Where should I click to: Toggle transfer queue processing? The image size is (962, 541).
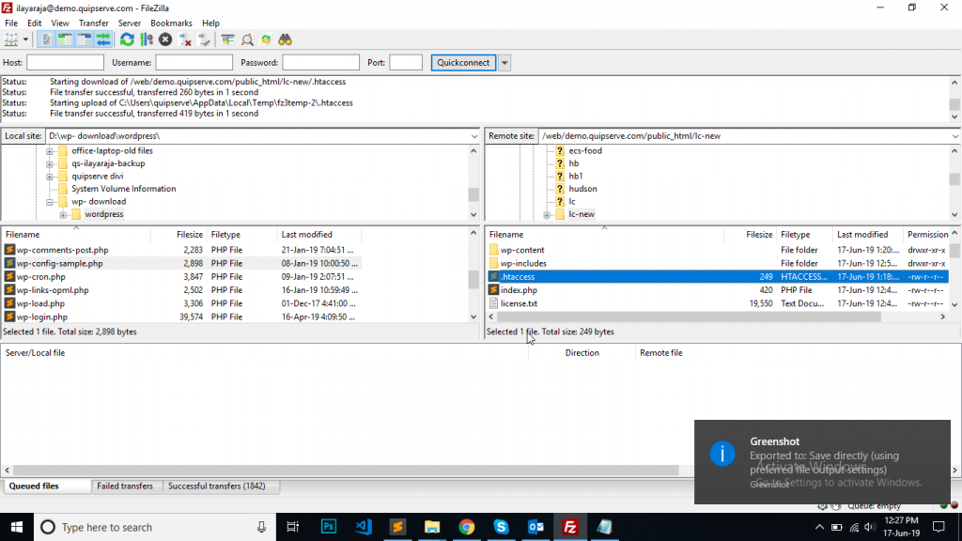(146, 39)
